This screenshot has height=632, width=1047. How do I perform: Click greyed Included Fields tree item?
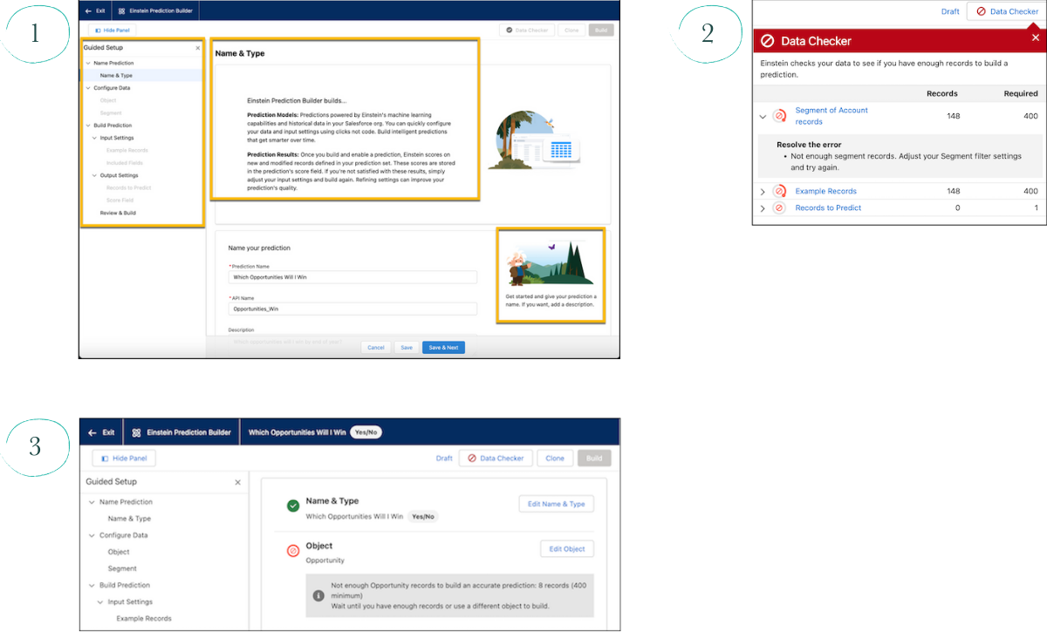[124, 163]
